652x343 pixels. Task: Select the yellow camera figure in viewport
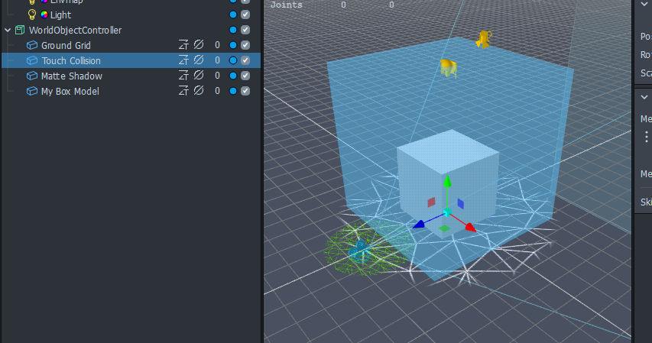coord(484,39)
